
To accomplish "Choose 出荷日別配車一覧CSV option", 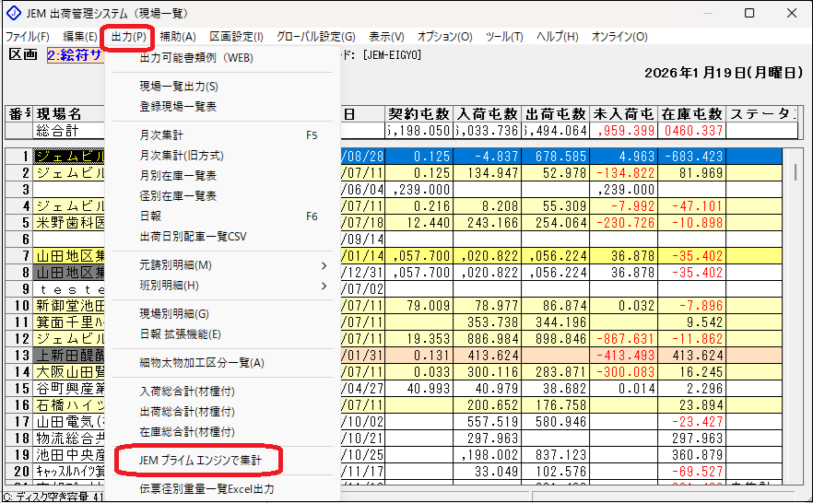I will tap(193, 236).
